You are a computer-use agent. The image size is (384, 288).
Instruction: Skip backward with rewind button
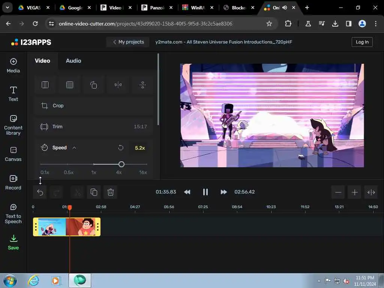coord(187,192)
